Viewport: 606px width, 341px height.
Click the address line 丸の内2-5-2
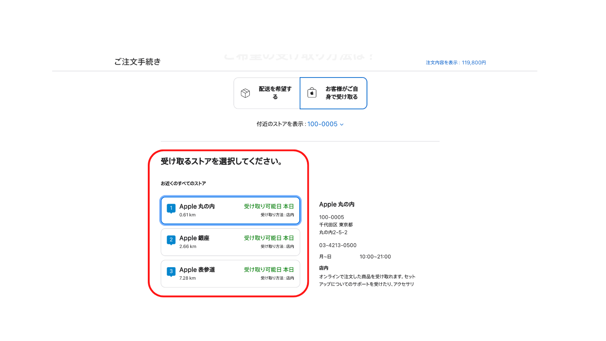[x=333, y=232]
